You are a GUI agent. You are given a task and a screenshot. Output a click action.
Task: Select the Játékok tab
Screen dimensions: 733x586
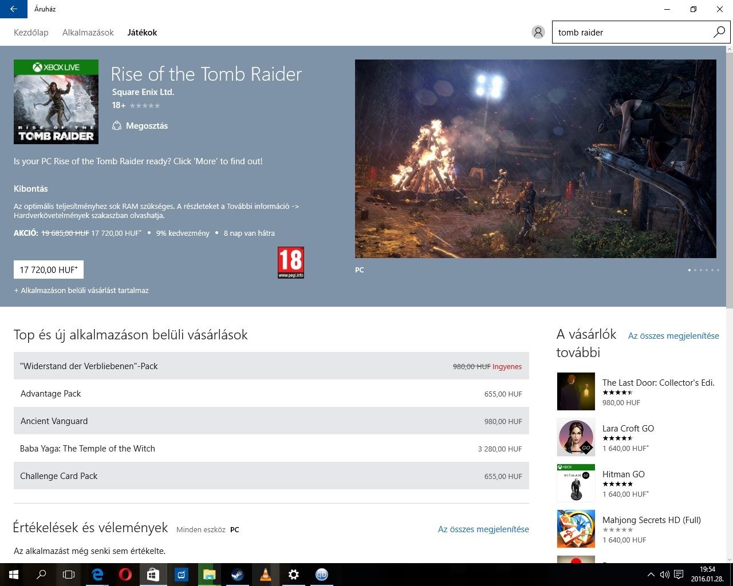coord(142,33)
